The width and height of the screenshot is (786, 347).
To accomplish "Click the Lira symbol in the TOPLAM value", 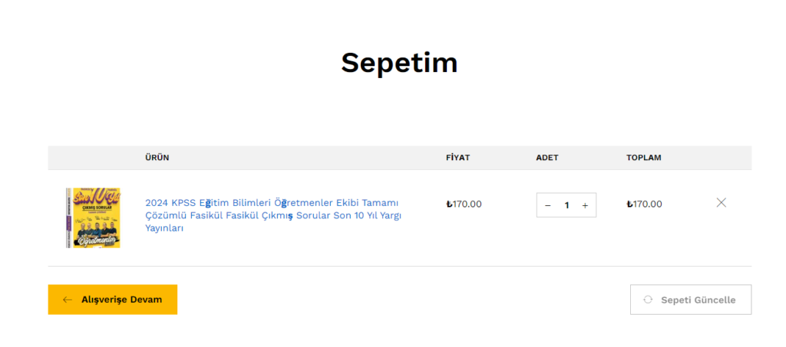I will click(629, 204).
